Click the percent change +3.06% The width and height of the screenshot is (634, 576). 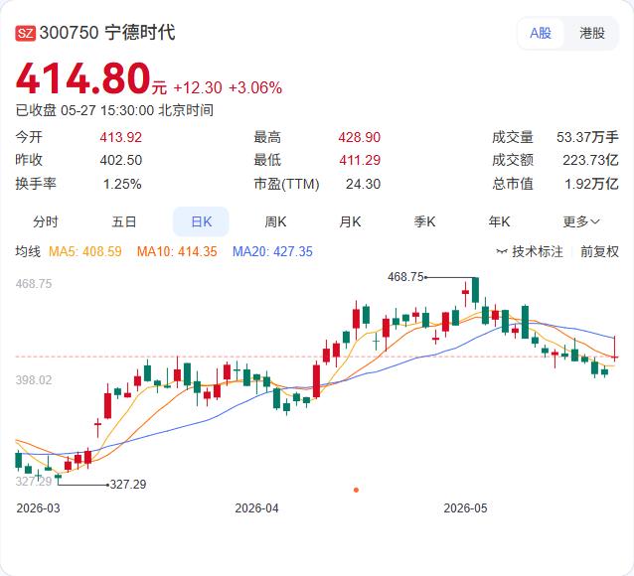tap(255, 87)
